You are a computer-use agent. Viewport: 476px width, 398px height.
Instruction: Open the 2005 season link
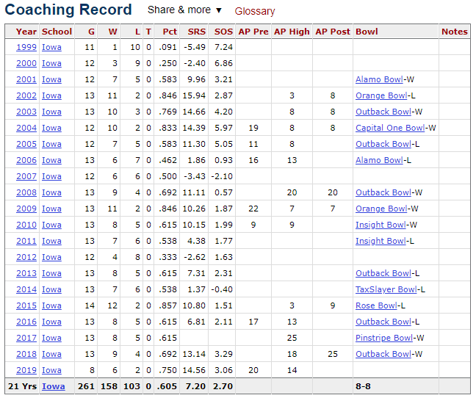(26, 144)
